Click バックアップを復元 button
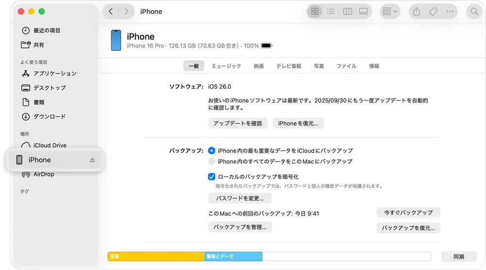486x270 pixels. 409,228
